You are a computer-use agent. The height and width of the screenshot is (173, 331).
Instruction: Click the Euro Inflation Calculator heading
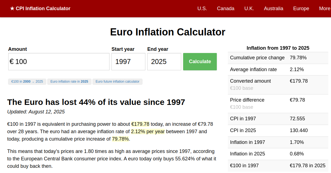click(167, 32)
